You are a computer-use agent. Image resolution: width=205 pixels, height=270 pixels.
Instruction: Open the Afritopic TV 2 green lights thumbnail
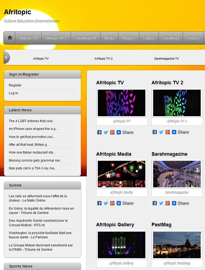coord(177,103)
